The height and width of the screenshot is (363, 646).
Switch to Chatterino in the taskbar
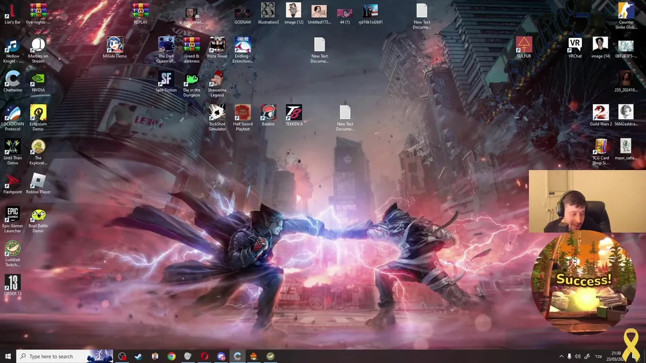[x=237, y=356]
